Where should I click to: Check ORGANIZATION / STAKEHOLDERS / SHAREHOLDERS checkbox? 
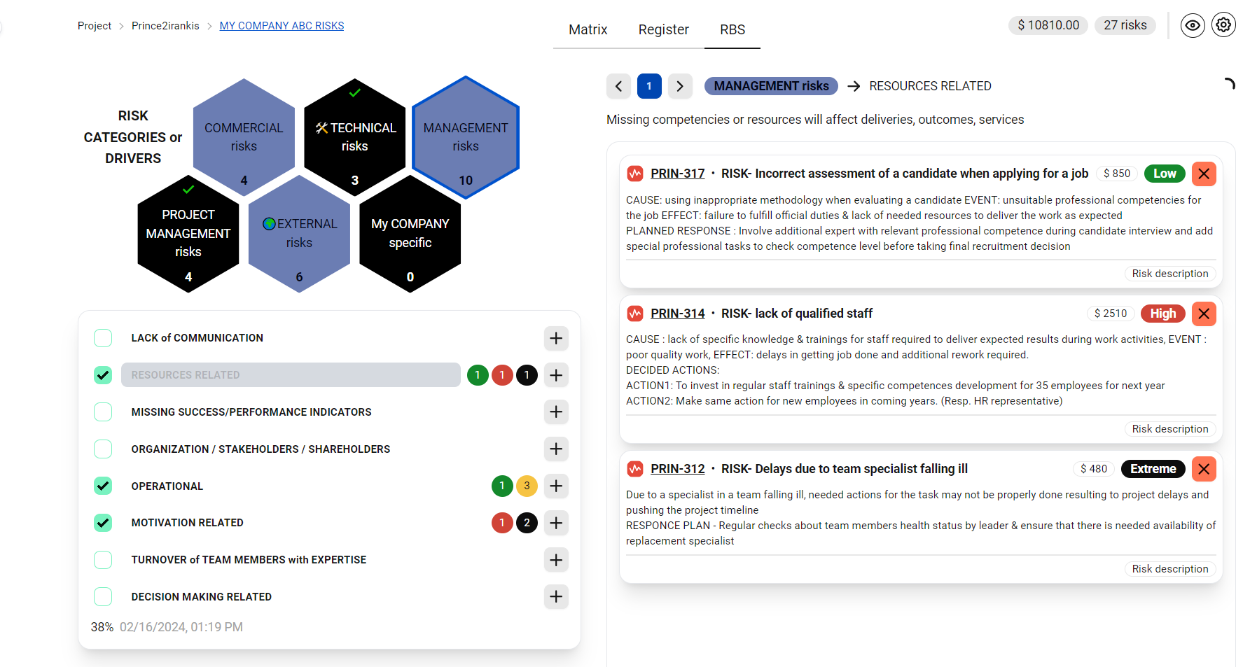103,449
